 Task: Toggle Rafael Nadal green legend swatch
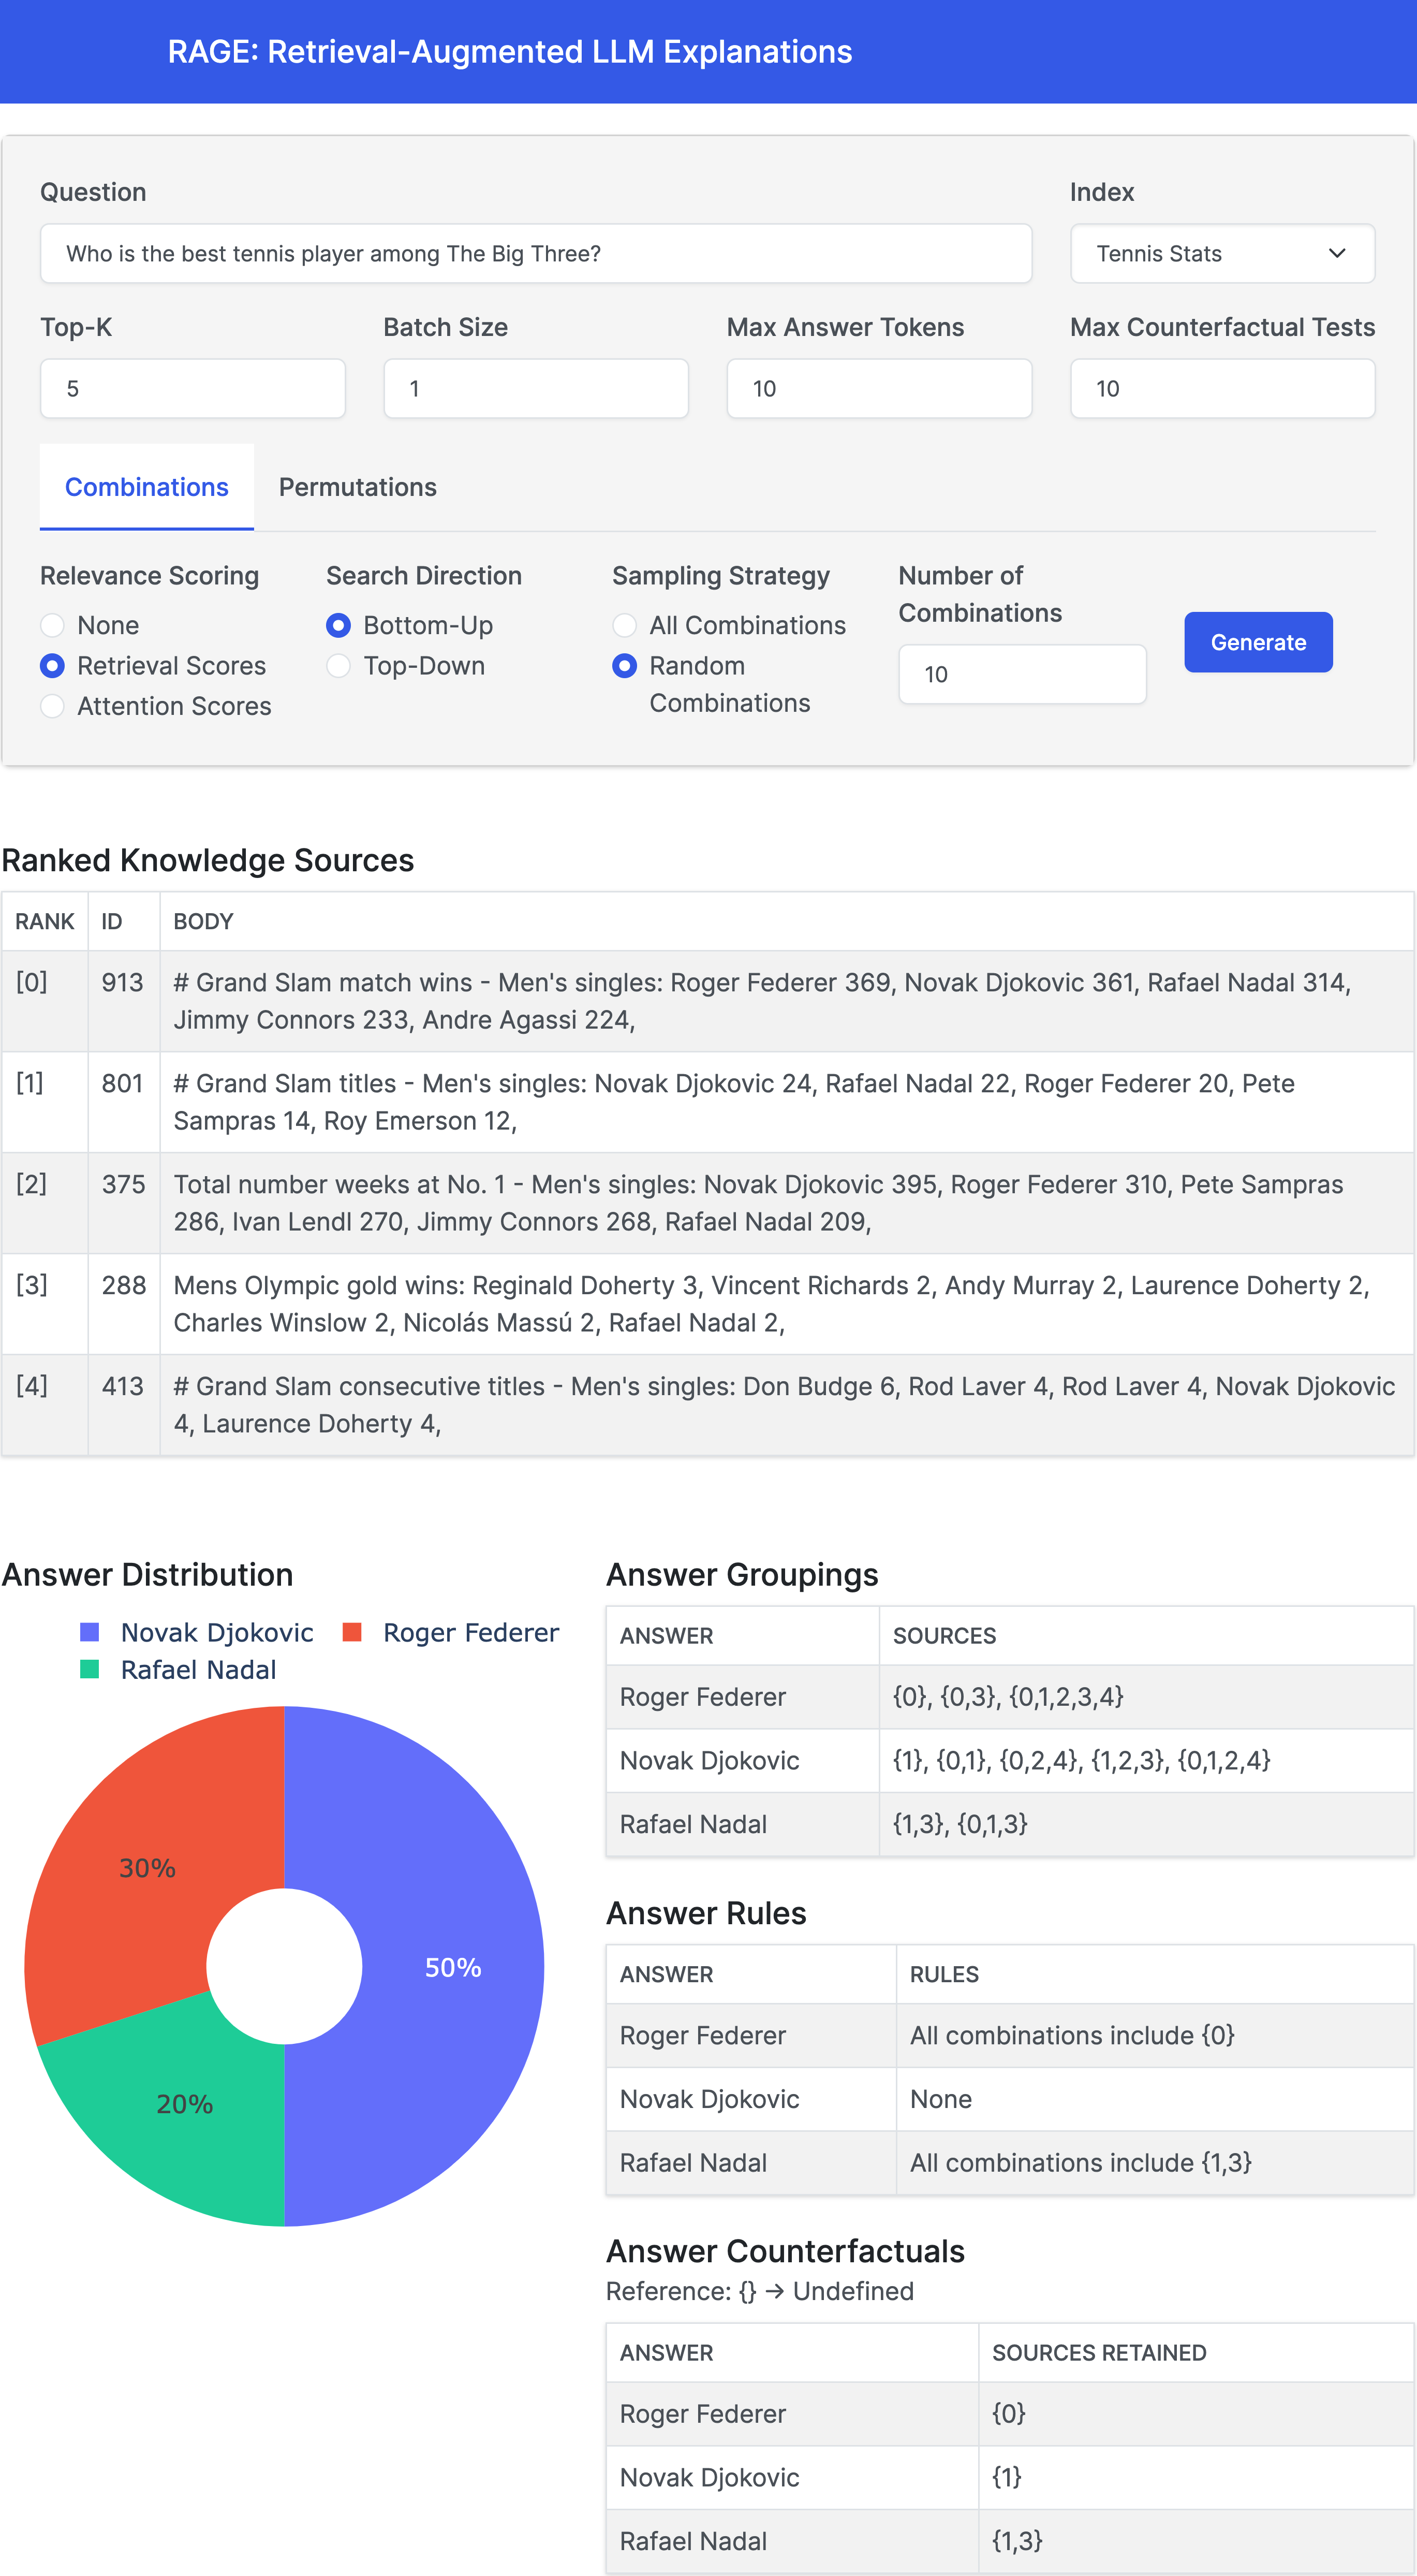click(x=90, y=1670)
